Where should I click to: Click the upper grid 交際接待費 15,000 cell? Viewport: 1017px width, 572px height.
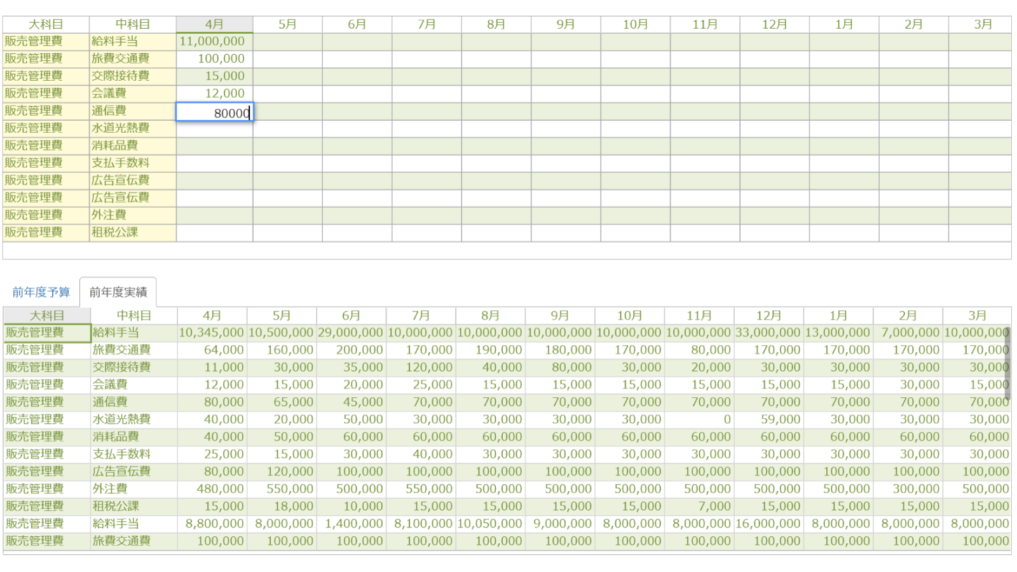click(215, 76)
